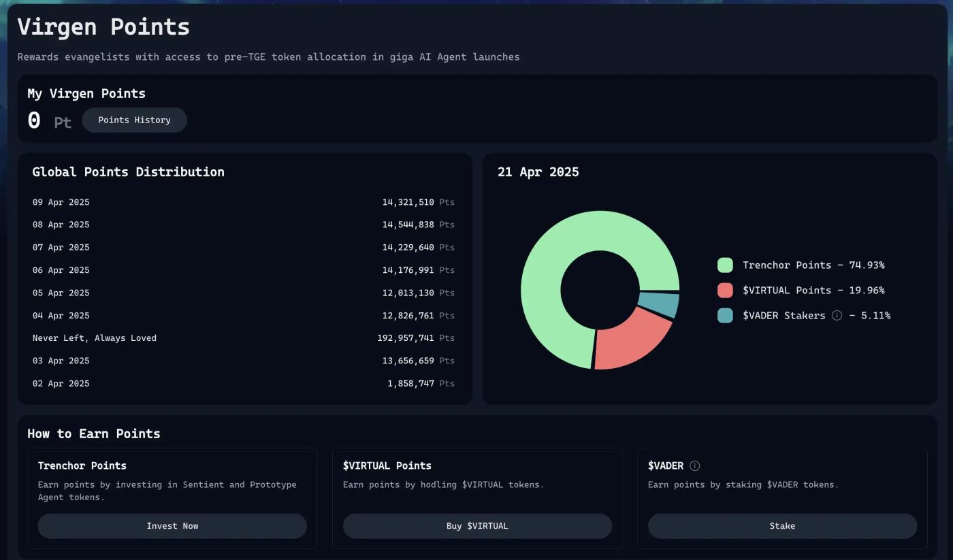Click the Buy $VIRTUAL button
The width and height of the screenshot is (953, 560).
477,526
